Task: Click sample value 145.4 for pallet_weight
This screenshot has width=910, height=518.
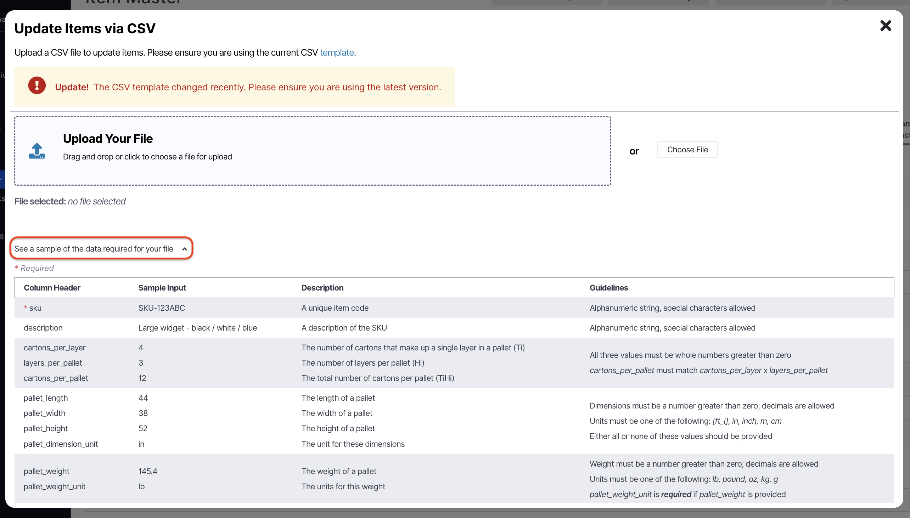Action: [x=148, y=472]
